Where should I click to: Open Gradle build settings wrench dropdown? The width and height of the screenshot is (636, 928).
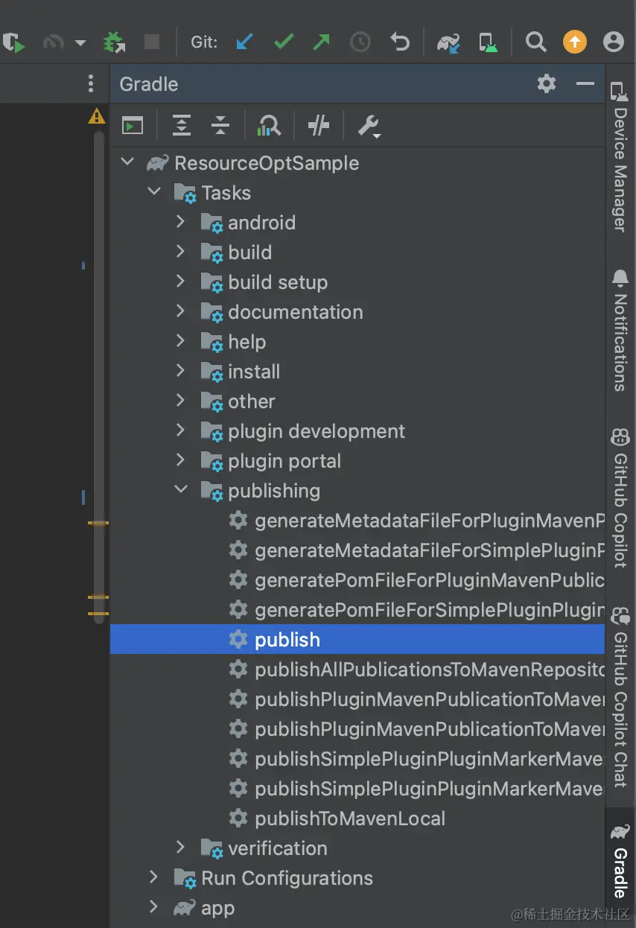[369, 126]
